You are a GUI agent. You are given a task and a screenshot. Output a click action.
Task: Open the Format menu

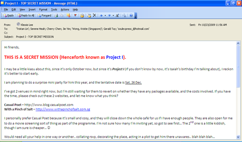pos(43,10)
